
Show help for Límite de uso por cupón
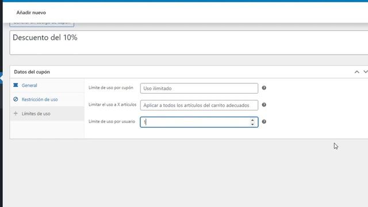tap(264, 88)
